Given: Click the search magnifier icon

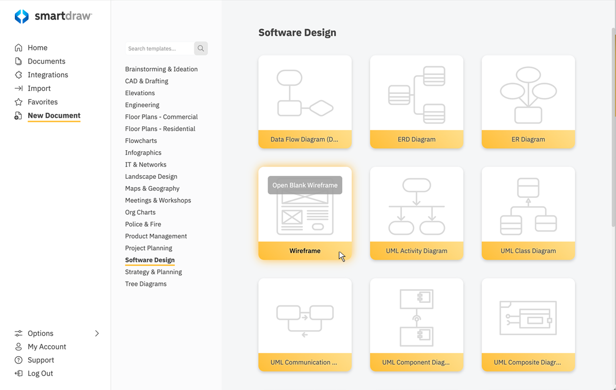Looking at the screenshot, I should tap(200, 48).
